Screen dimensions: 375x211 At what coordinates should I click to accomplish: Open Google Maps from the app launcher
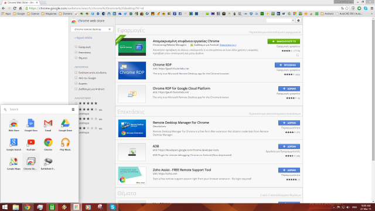13,163
